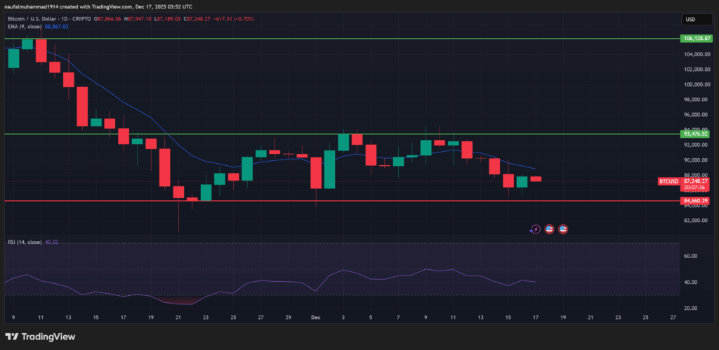Click the RSI value 40.02

click(x=51, y=242)
